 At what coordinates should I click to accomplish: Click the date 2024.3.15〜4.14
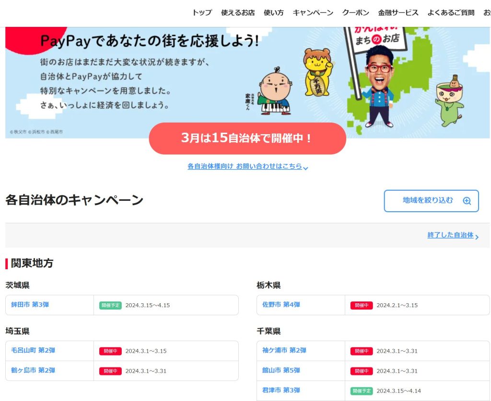(x=398, y=391)
